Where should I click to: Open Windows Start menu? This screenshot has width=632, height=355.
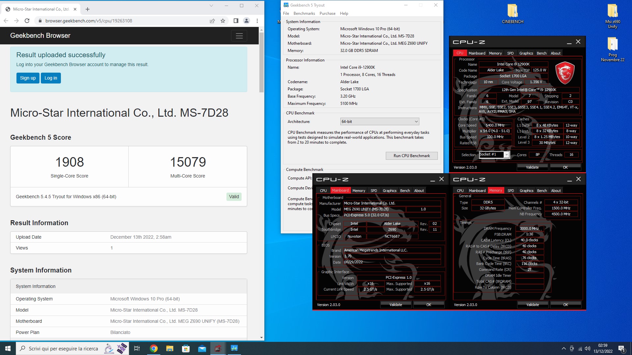8,348
